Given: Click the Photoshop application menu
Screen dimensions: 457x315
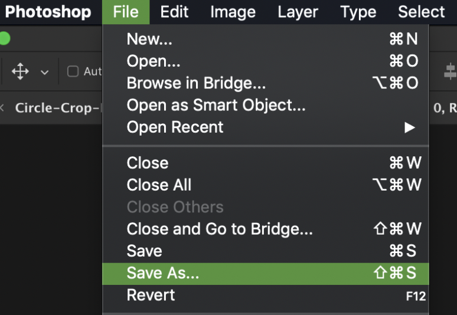Looking at the screenshot, I should (x=48, y=12).
